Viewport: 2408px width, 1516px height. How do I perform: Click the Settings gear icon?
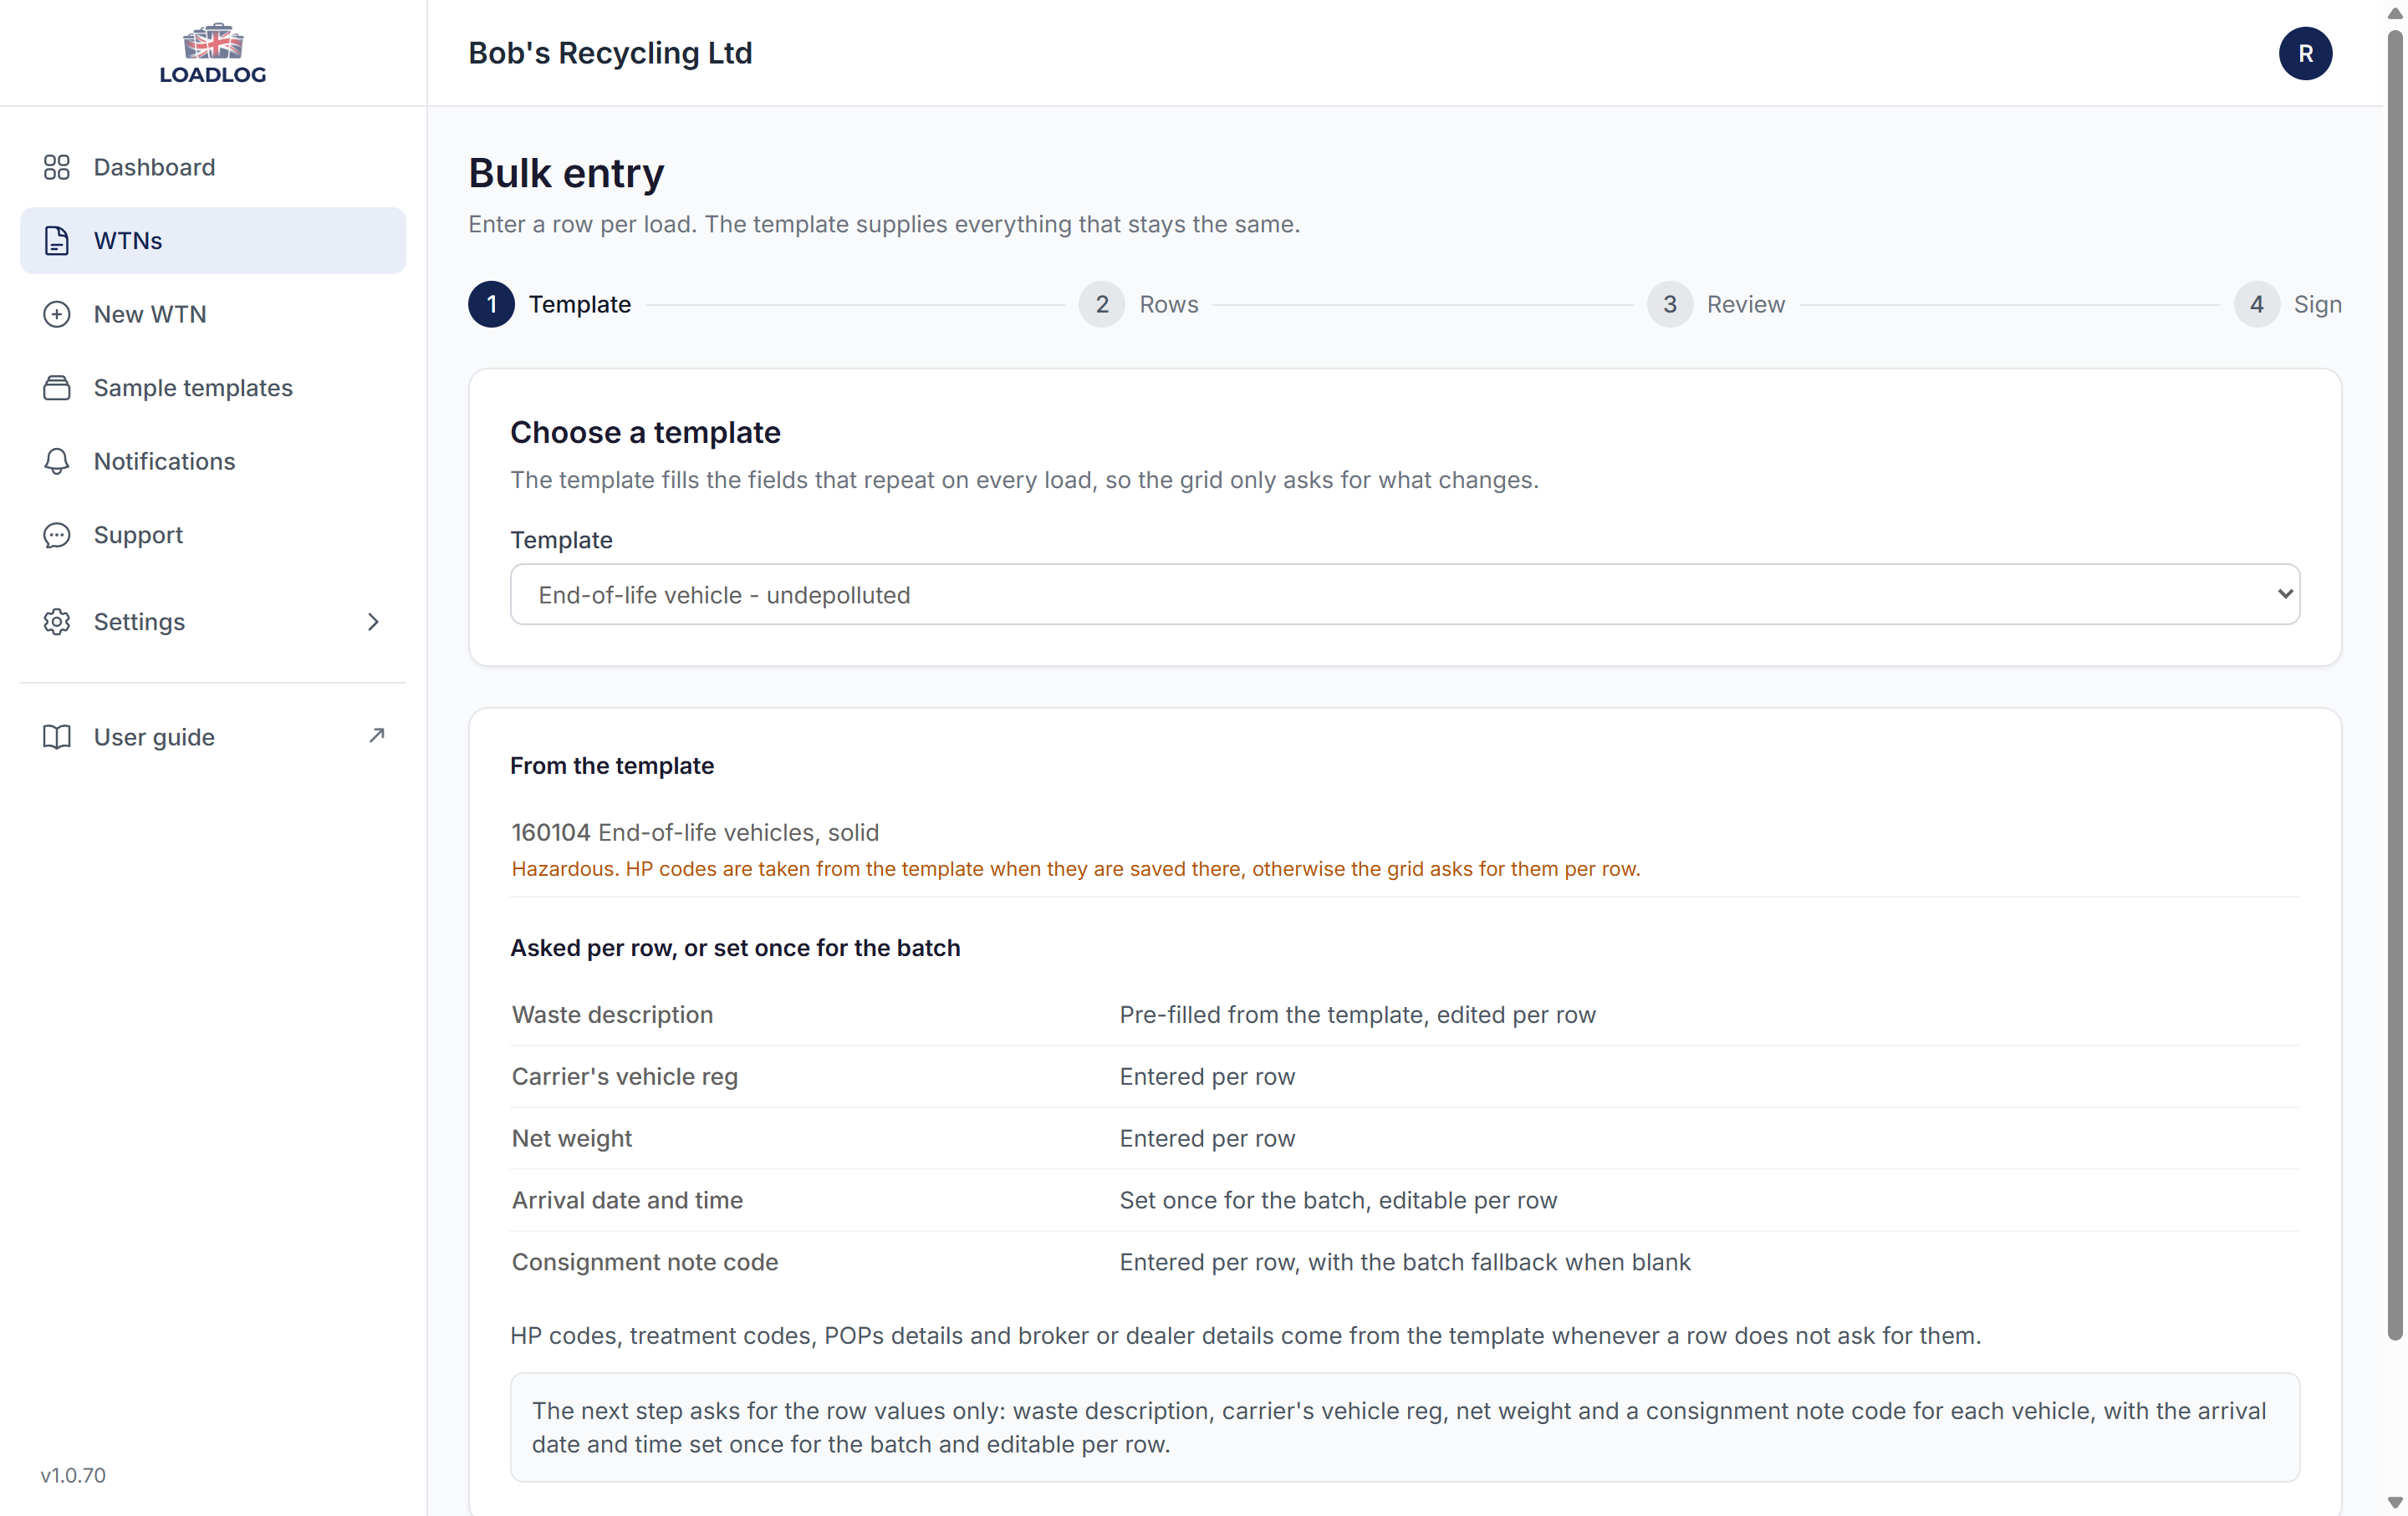click(x=57, y=622)
